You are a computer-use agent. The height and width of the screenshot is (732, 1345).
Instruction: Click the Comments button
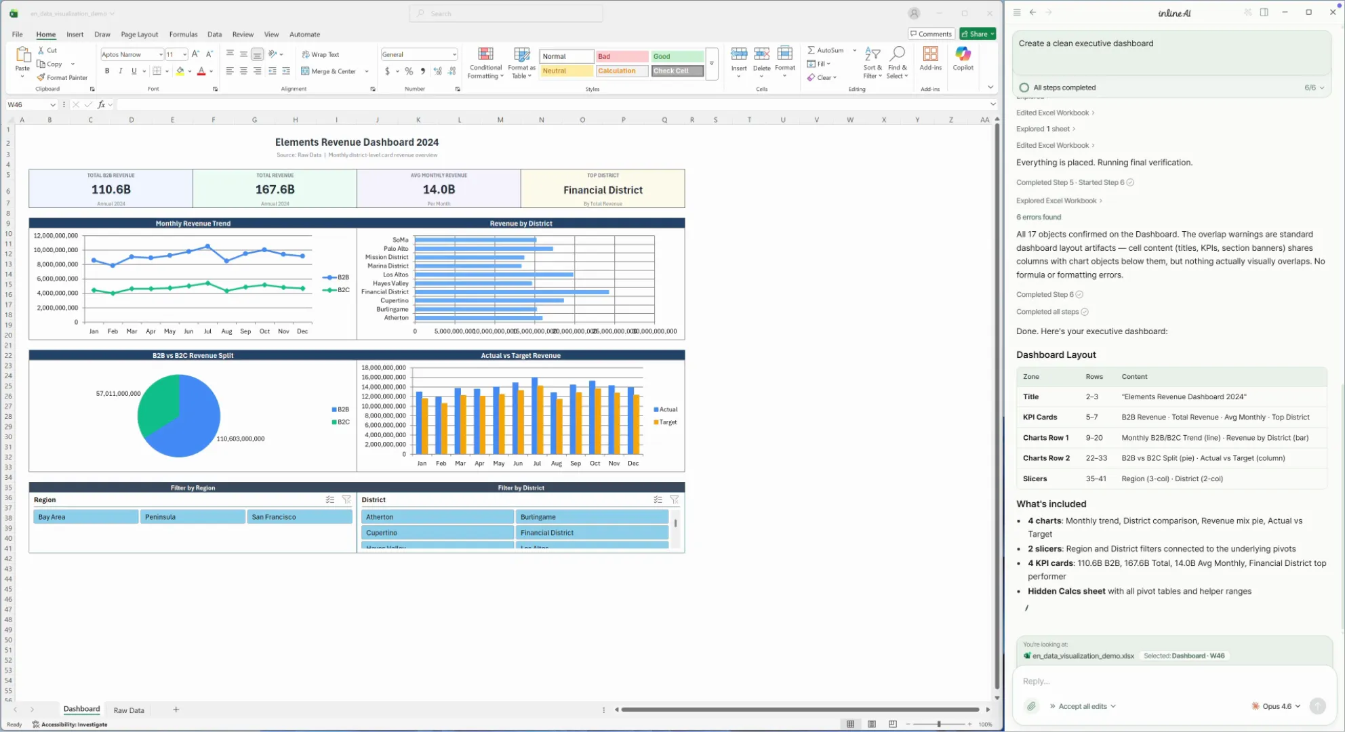pos(931,34)
